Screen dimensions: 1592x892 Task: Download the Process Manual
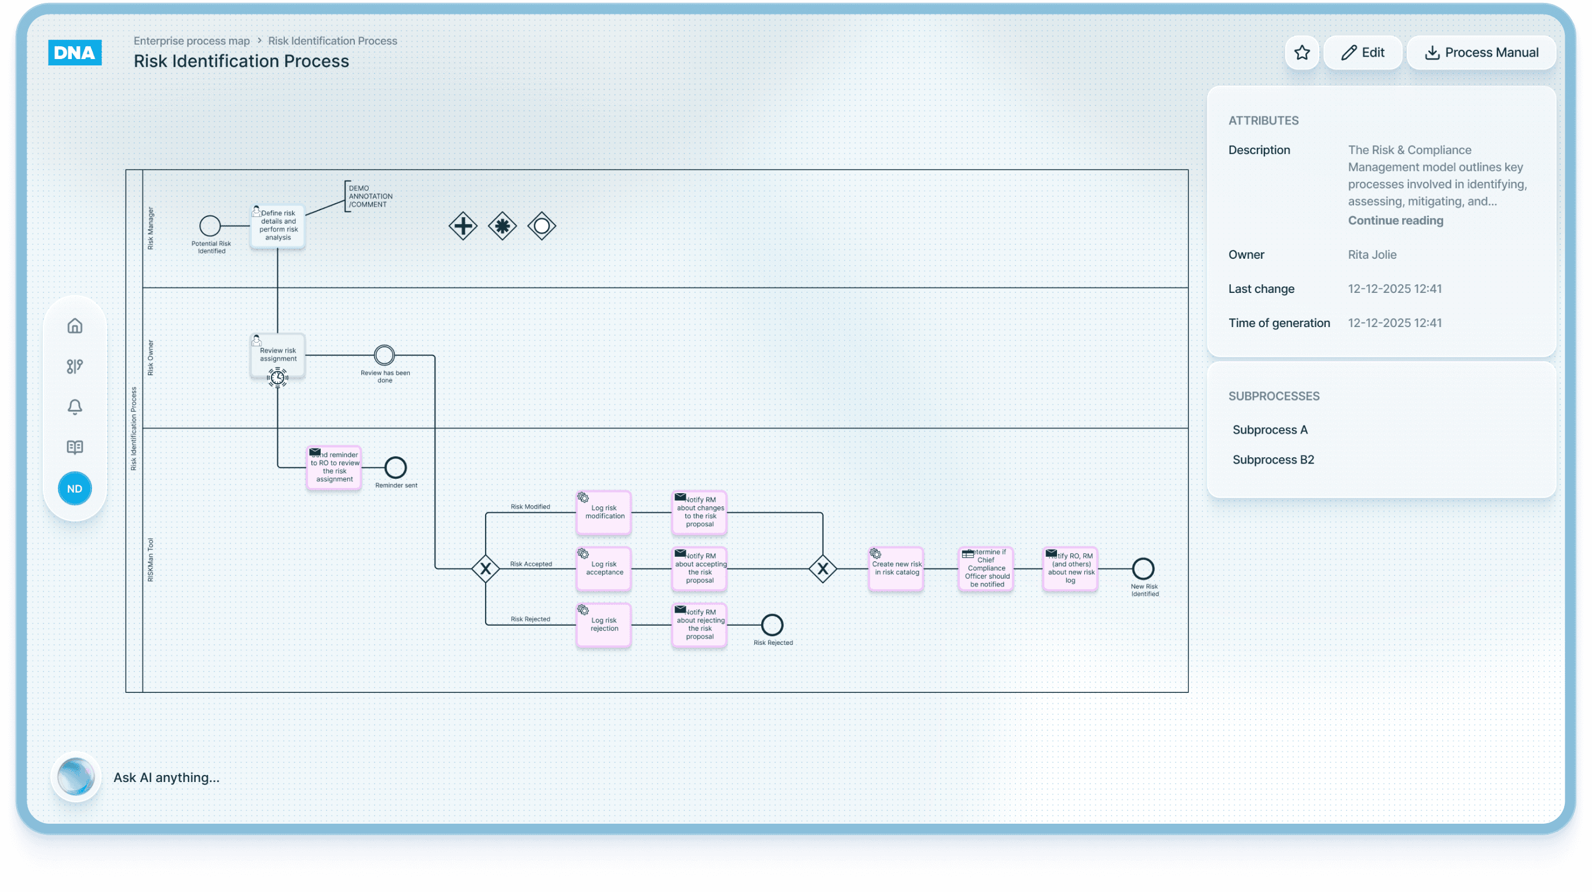tap(1481, 53)
